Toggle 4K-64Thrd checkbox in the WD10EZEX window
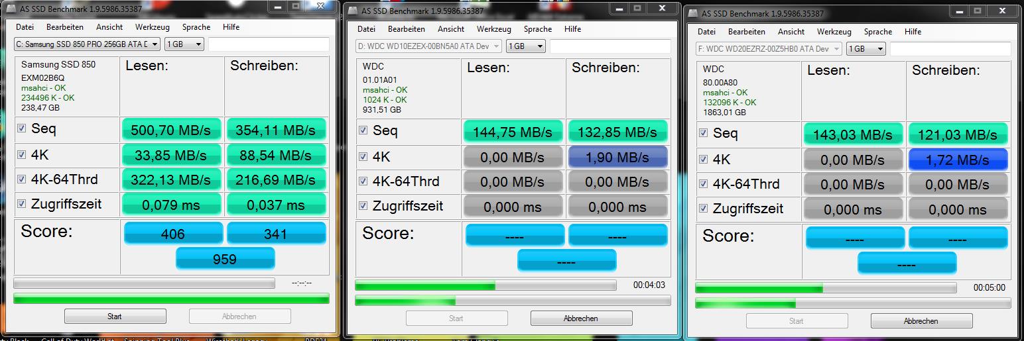Viewport: 1024px width, 341px height. click(363, 181)
